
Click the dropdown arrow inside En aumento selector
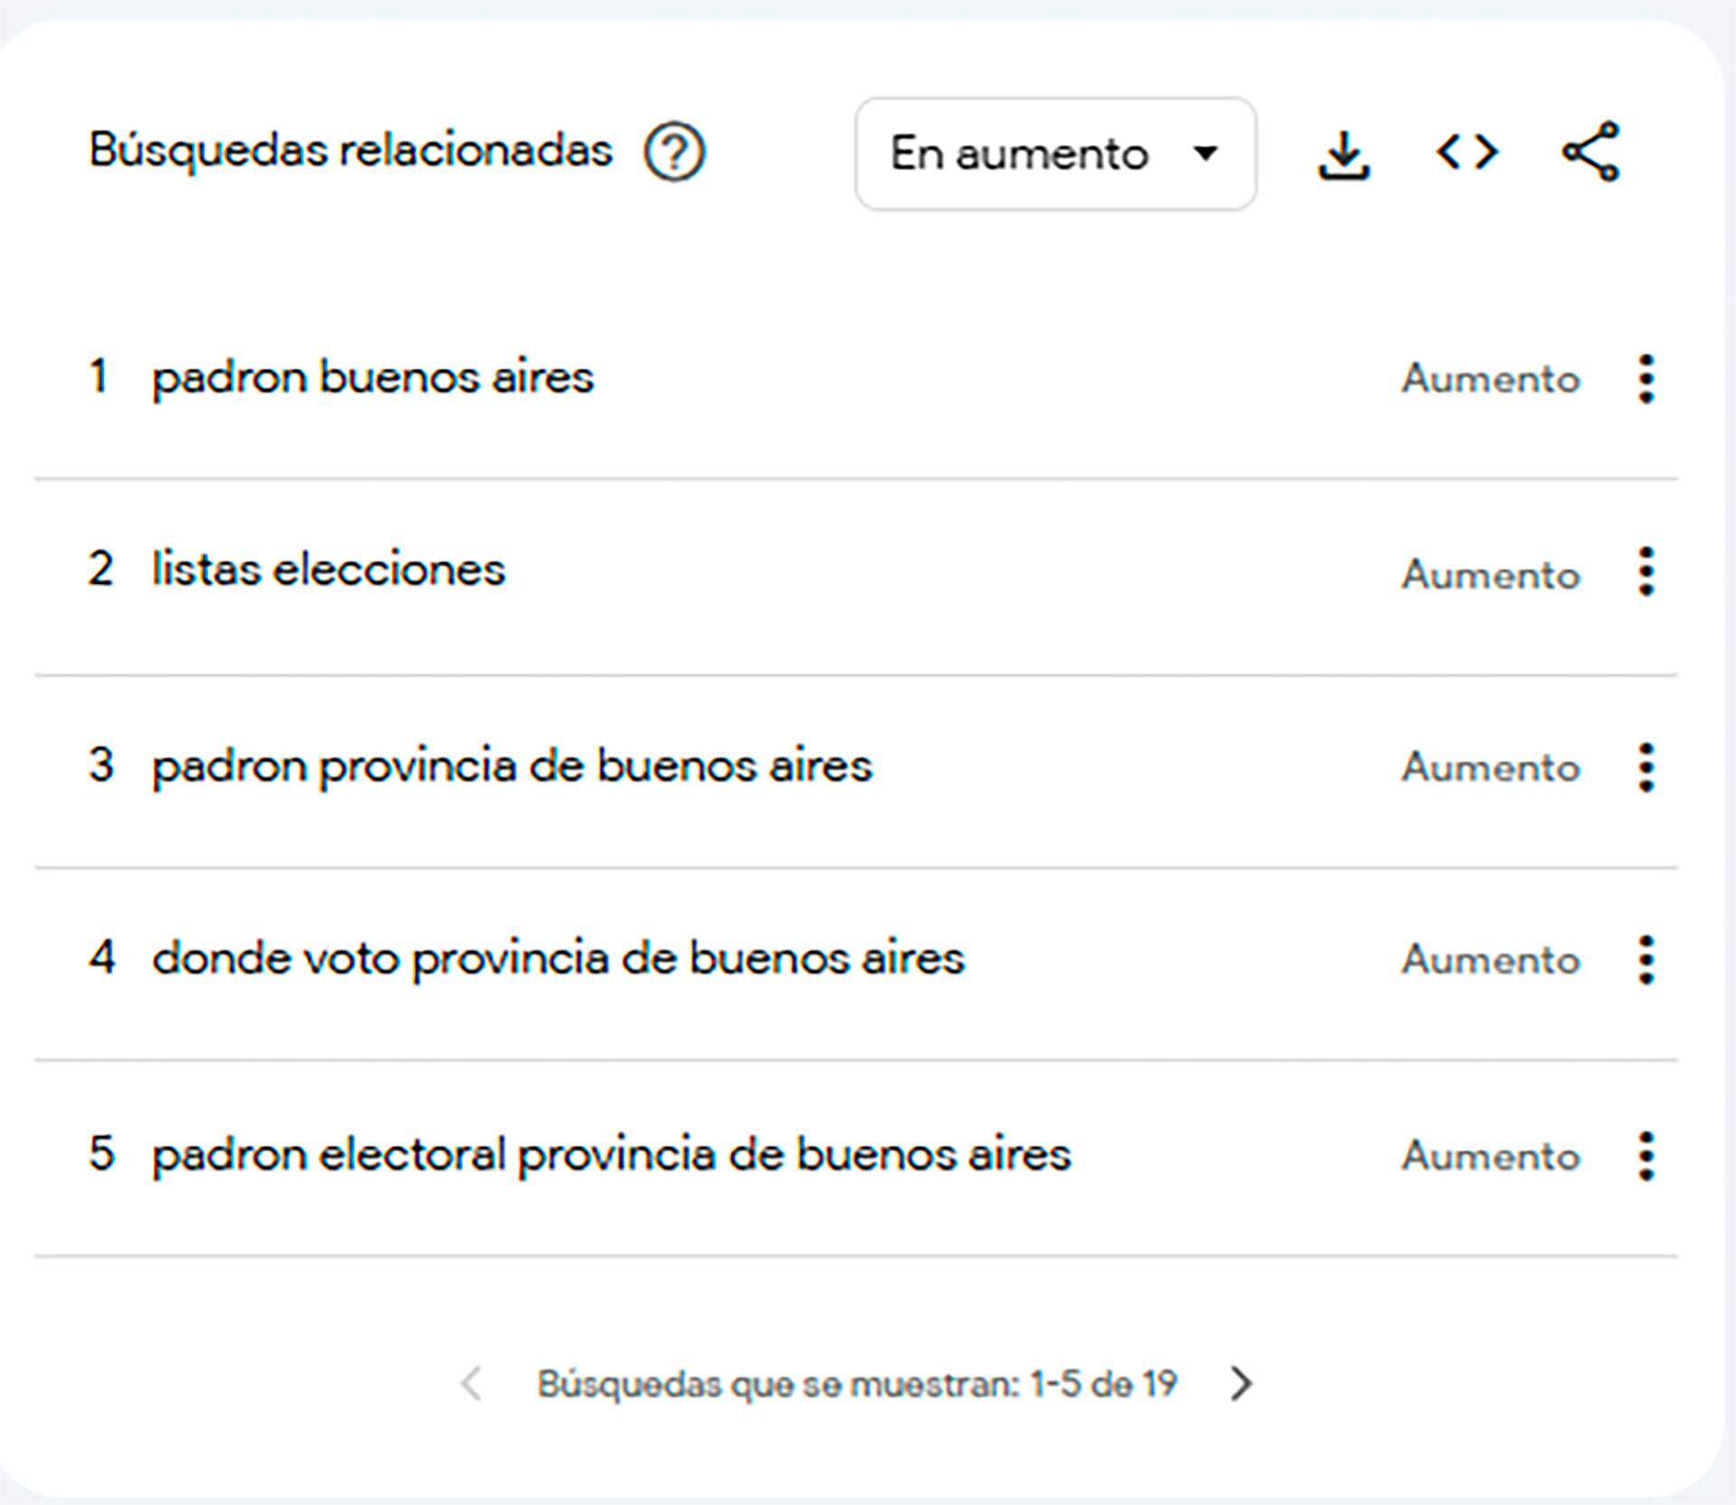(1207, 153)
